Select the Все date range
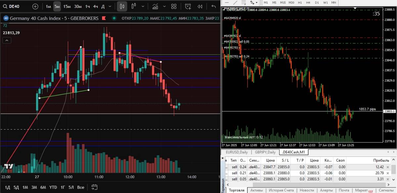The image size is (397, 193). (80, 187)
